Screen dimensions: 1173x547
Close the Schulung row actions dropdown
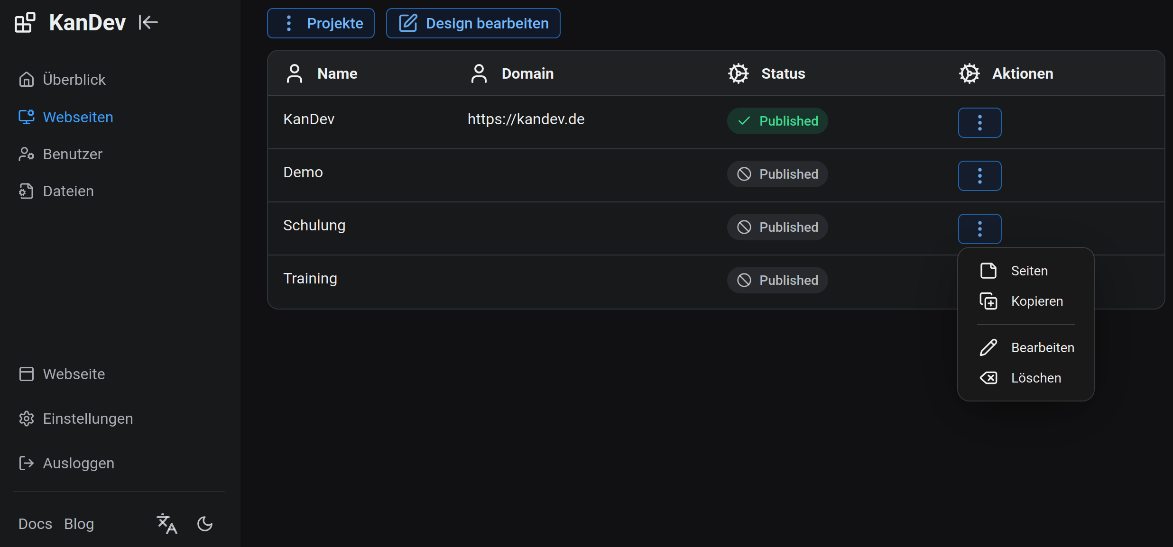click(x=979, y=229)
